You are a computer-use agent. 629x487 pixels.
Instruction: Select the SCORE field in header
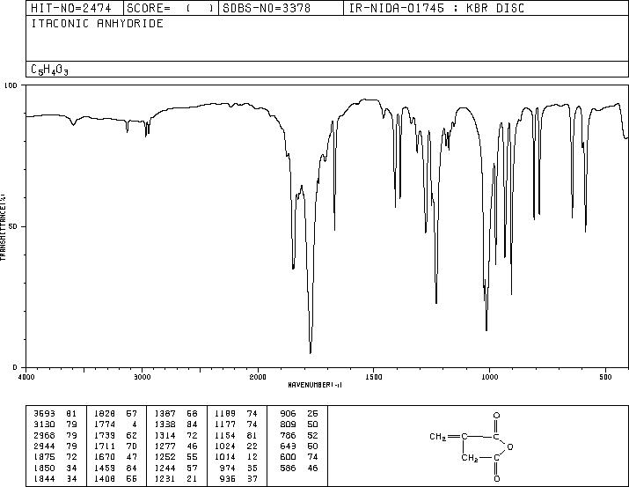click(171, 8)
